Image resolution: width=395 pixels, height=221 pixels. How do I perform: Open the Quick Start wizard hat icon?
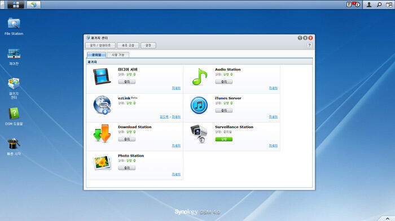(x=14, y=144)
